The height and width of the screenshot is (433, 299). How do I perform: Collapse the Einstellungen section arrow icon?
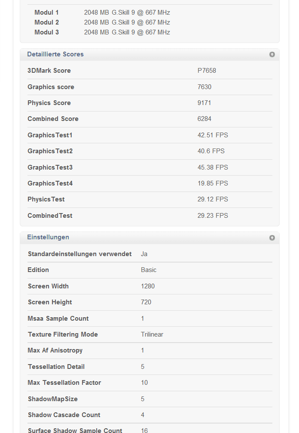[x=272, y=238]
